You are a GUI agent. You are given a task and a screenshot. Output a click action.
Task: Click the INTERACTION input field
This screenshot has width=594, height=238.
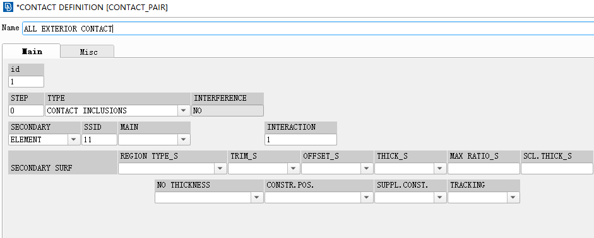tap(301, 140)
